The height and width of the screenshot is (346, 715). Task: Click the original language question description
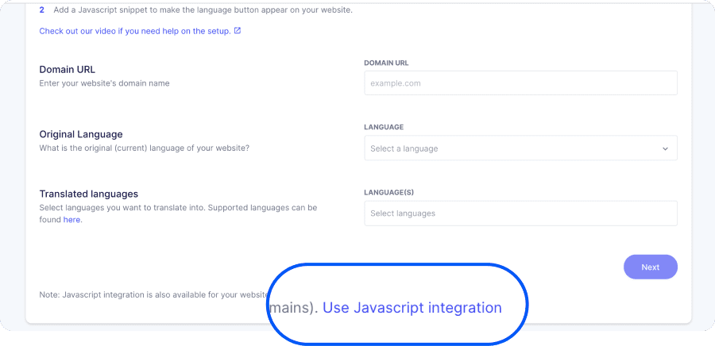click(x=144, y=148)
